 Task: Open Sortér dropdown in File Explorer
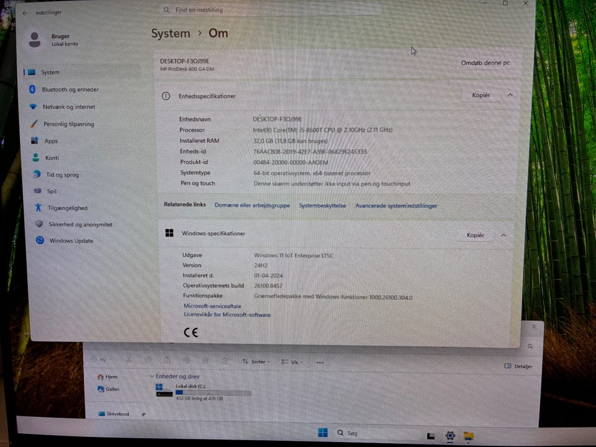256,361
